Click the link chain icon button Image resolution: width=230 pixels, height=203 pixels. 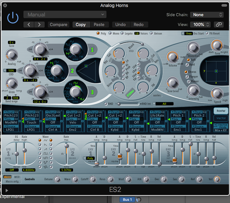[x=218, y=24]
